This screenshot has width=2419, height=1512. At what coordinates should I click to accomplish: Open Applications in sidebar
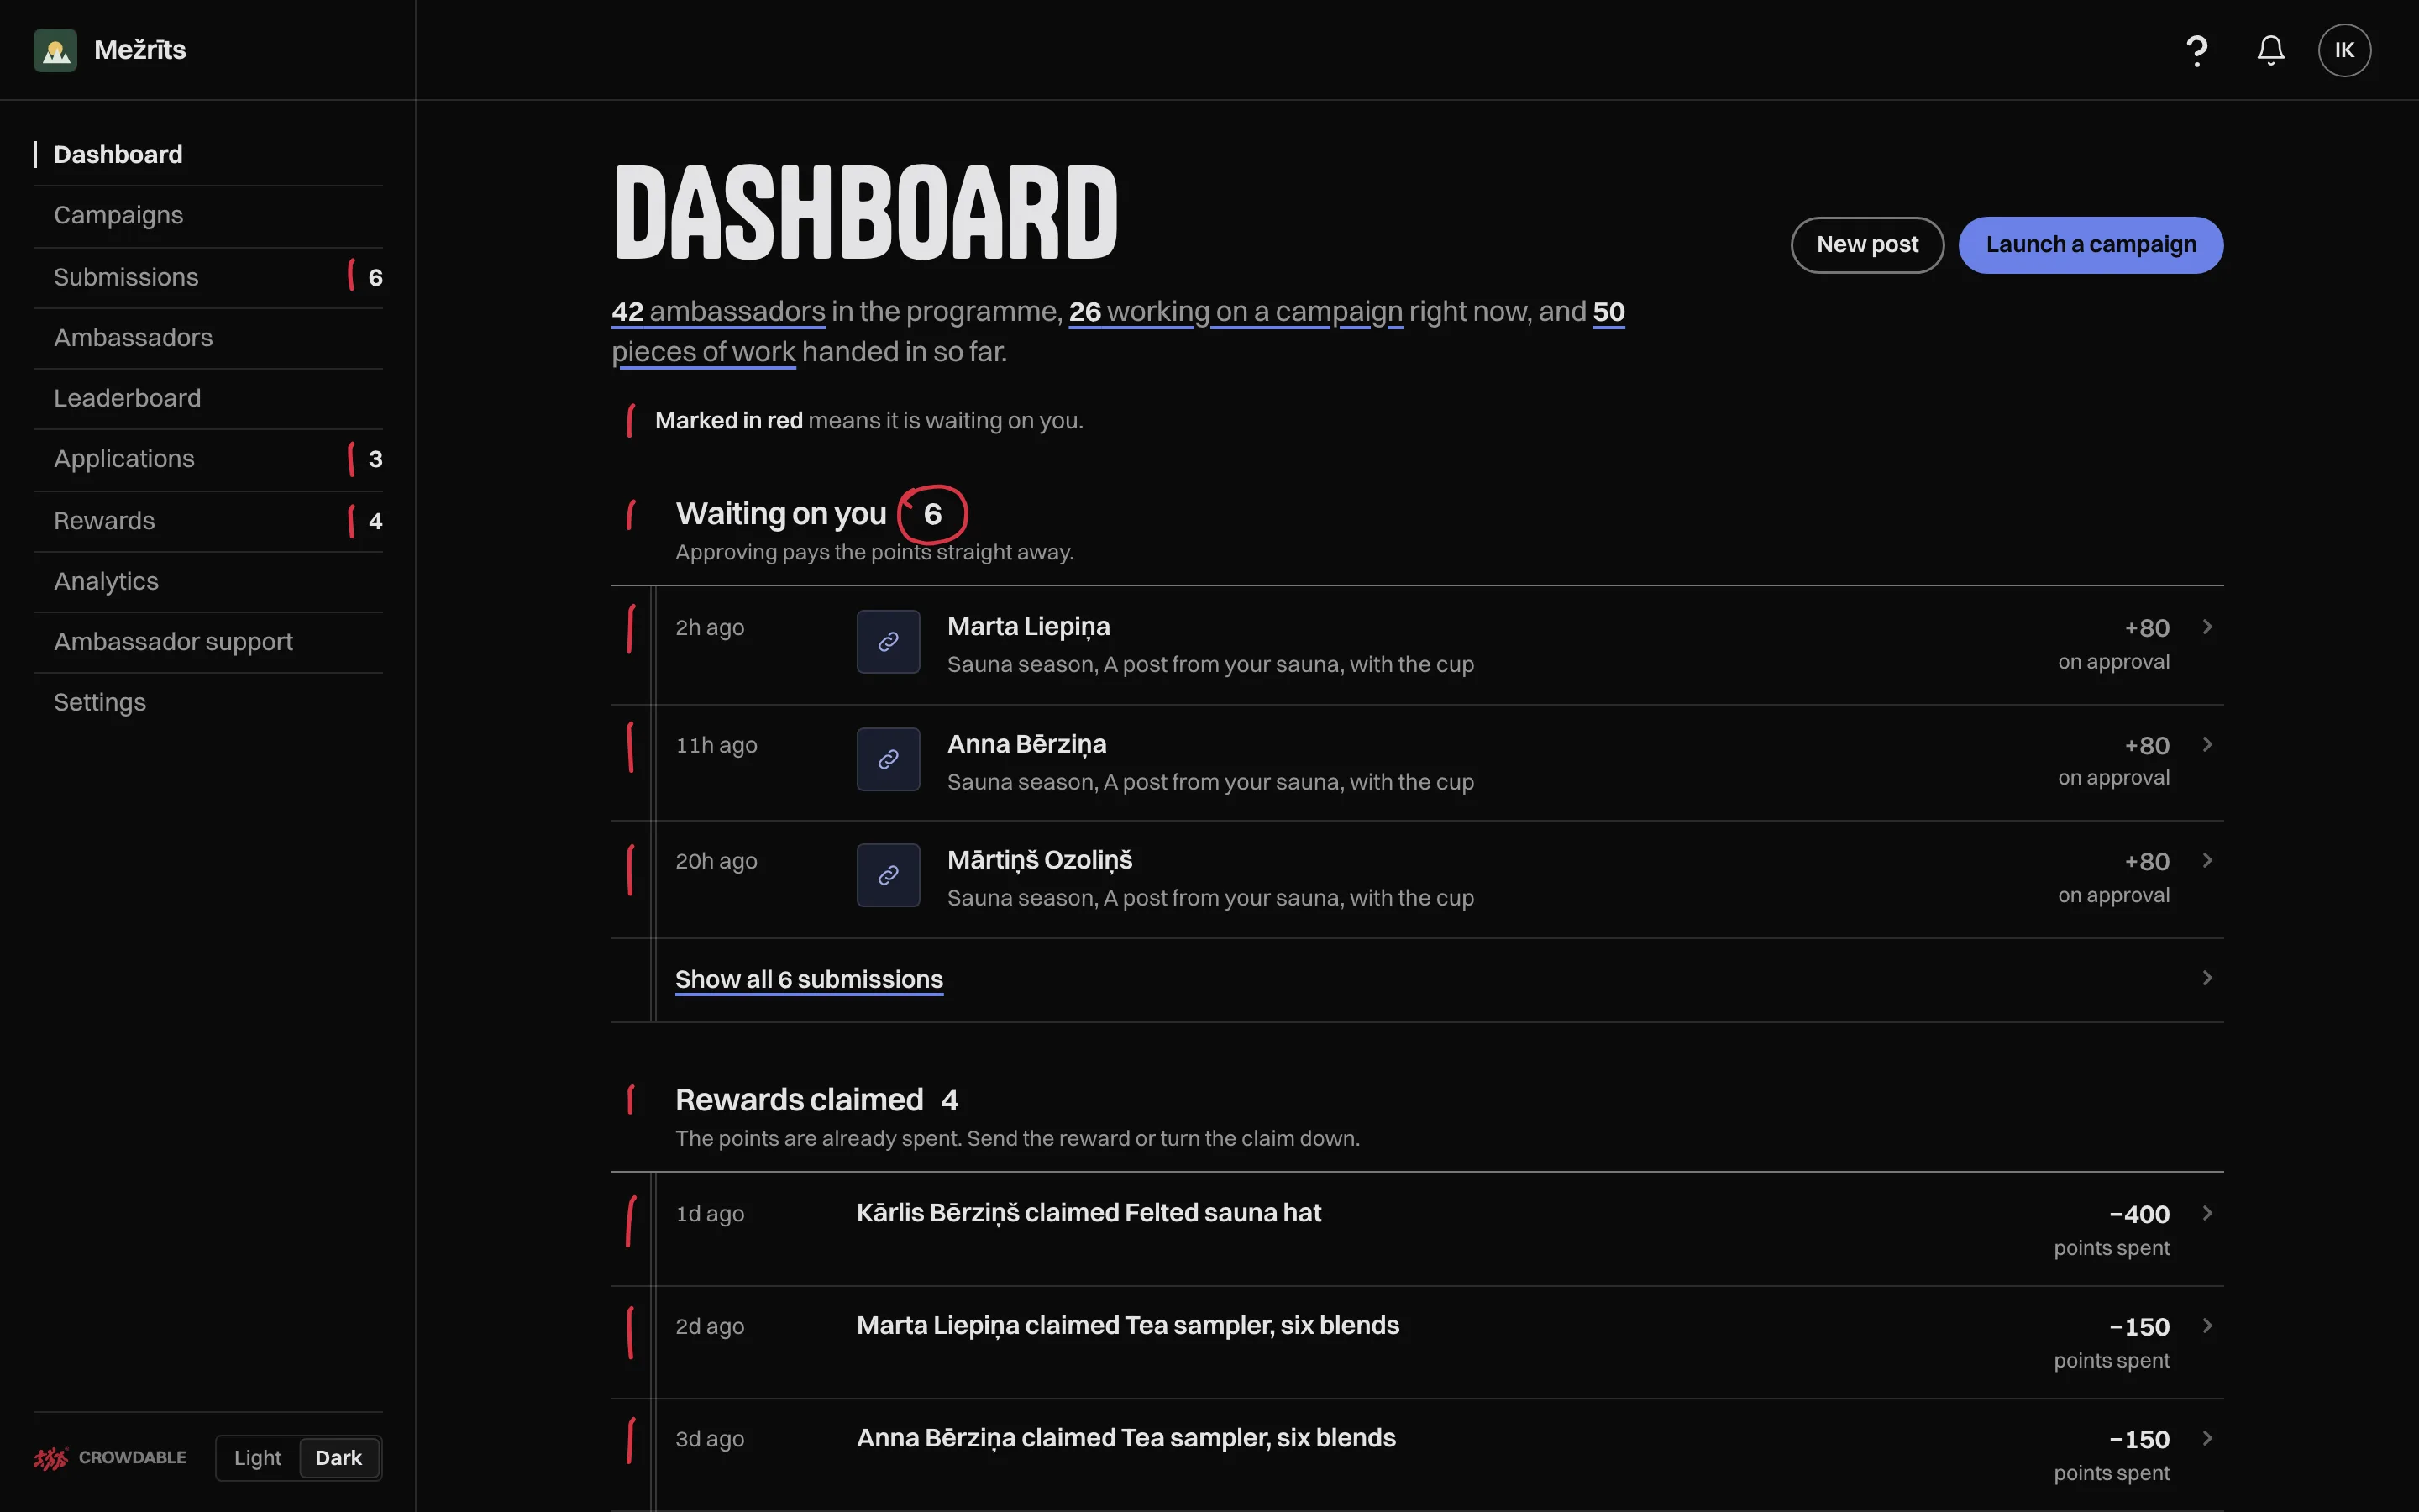[x=208, y=459]
